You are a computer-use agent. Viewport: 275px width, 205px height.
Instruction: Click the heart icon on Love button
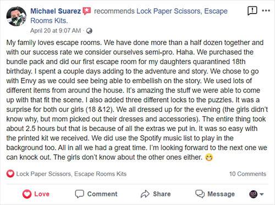point(27,194)
